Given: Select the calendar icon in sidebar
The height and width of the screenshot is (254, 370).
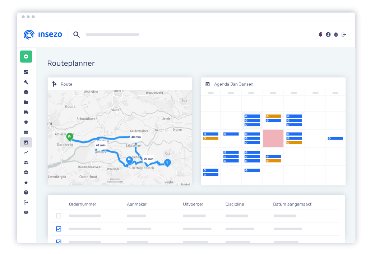Looking at the screenshot, I should click(x=26, y=142).
